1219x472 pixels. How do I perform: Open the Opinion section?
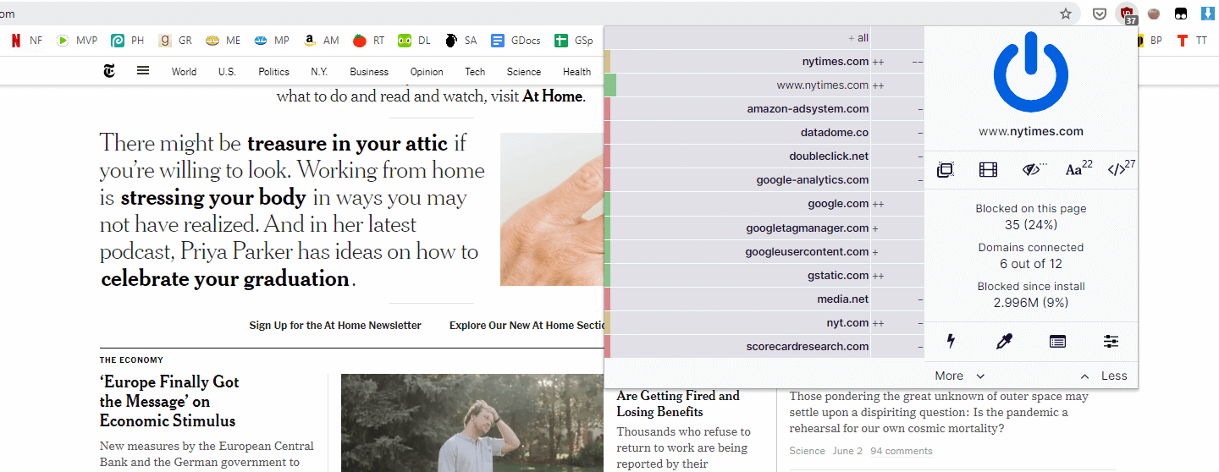(427, 72)
